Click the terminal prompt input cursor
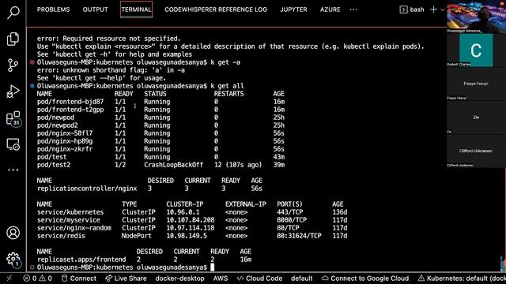Screen dimensions: 506x284 click(213, 267)
